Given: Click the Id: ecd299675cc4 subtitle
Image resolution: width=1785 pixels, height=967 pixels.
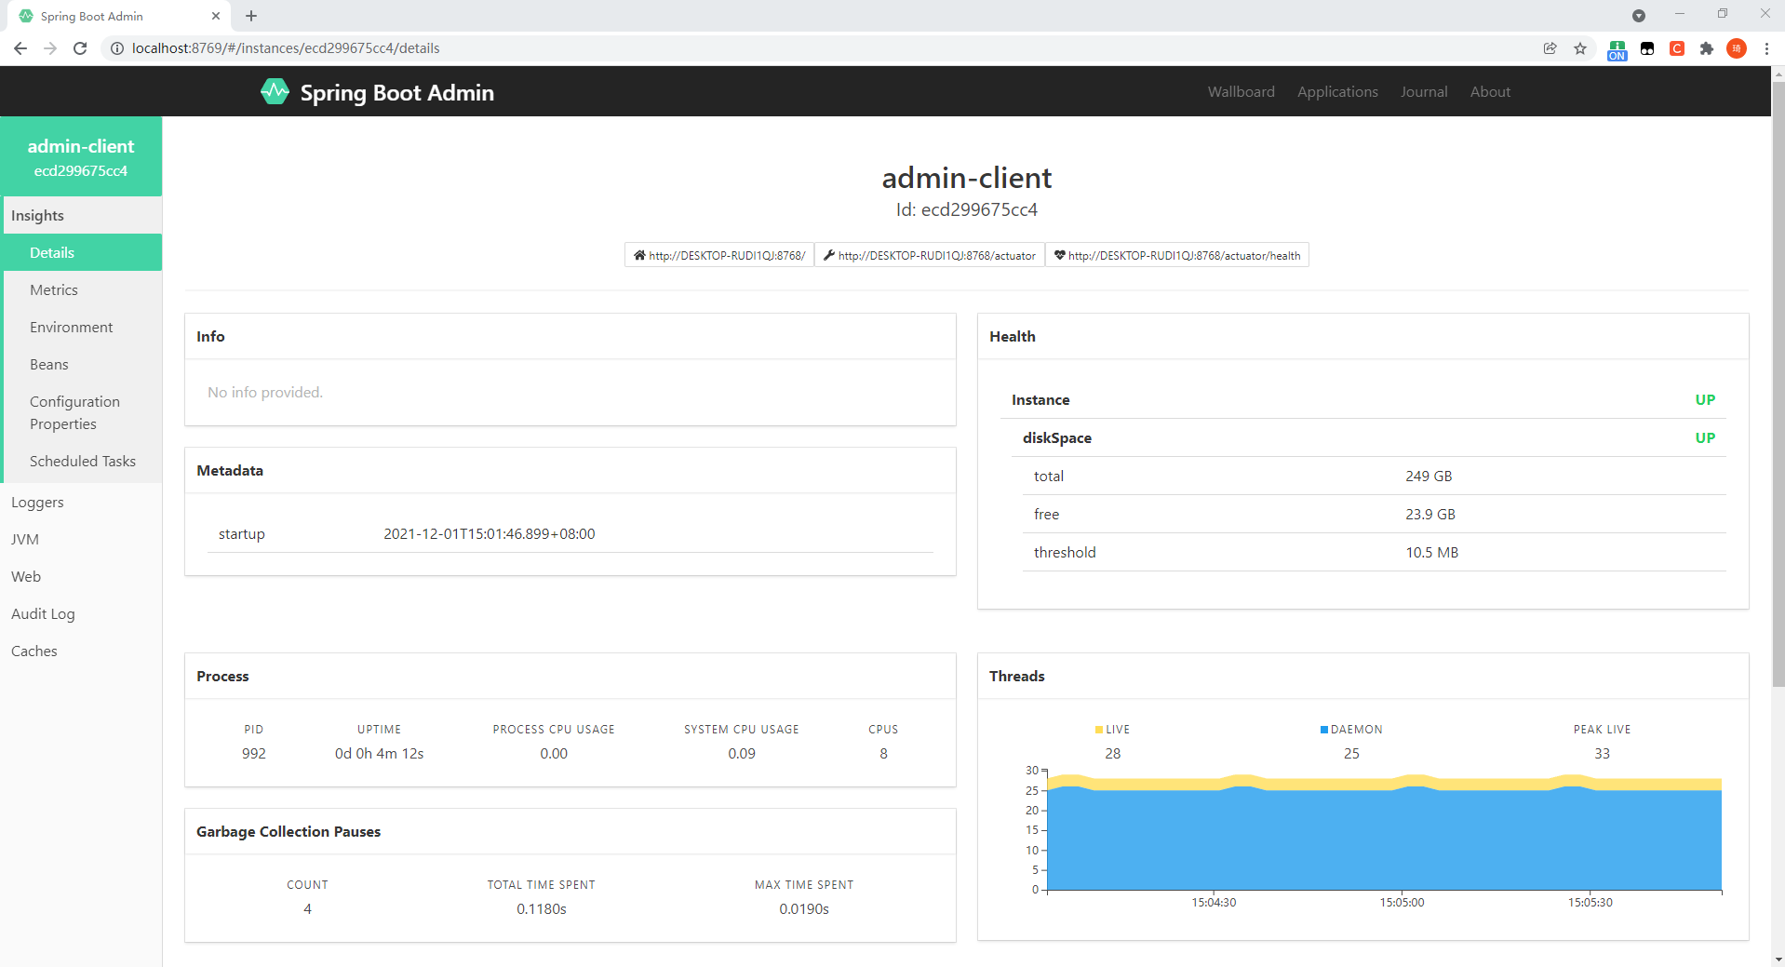Looking at the screenshot, I should pyautogui.click(x=967, y=209).
